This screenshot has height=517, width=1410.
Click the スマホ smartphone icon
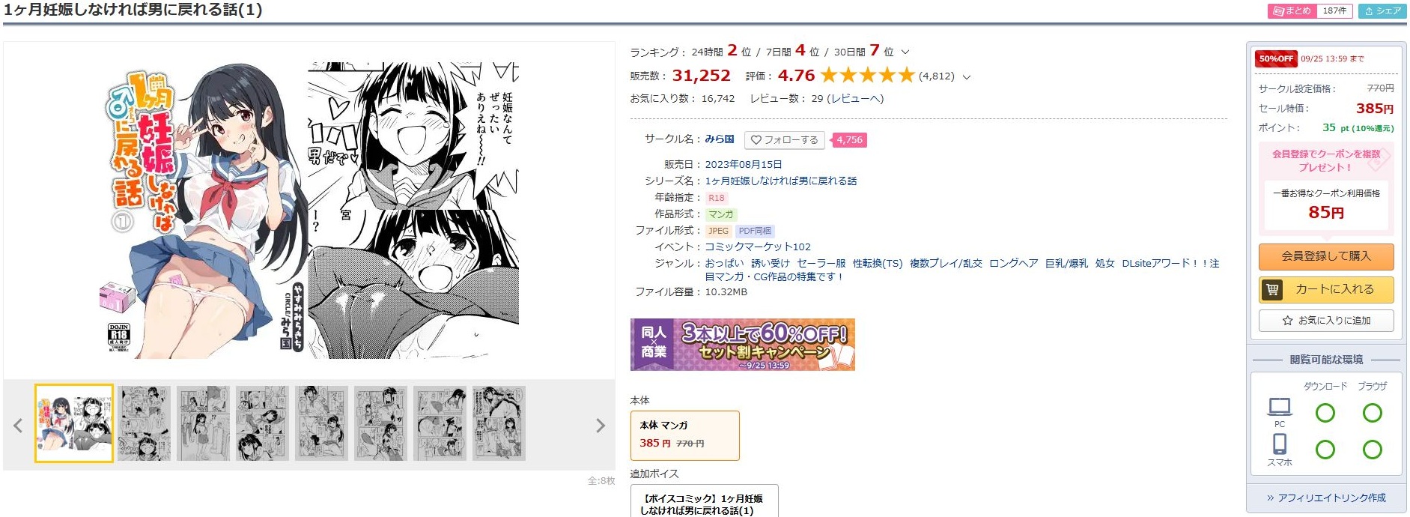(x=1280, y=444)
